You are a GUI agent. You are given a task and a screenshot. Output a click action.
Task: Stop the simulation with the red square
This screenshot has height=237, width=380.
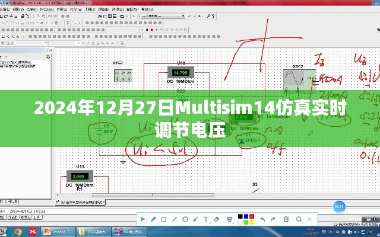pyautogui.click(x=152, y=30)
